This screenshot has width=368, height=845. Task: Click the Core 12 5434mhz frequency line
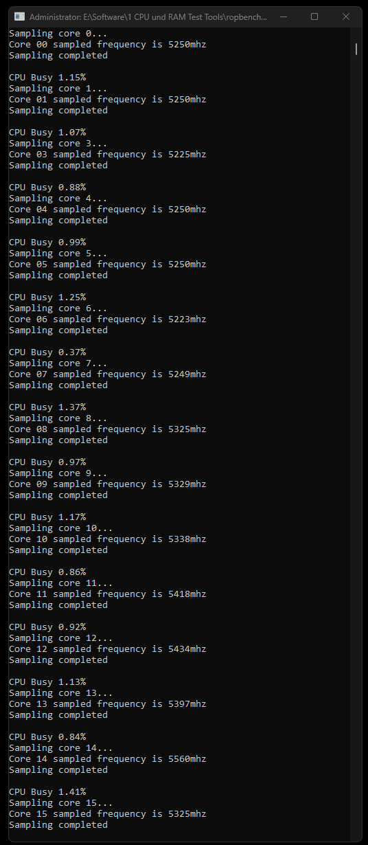(107, 649)
